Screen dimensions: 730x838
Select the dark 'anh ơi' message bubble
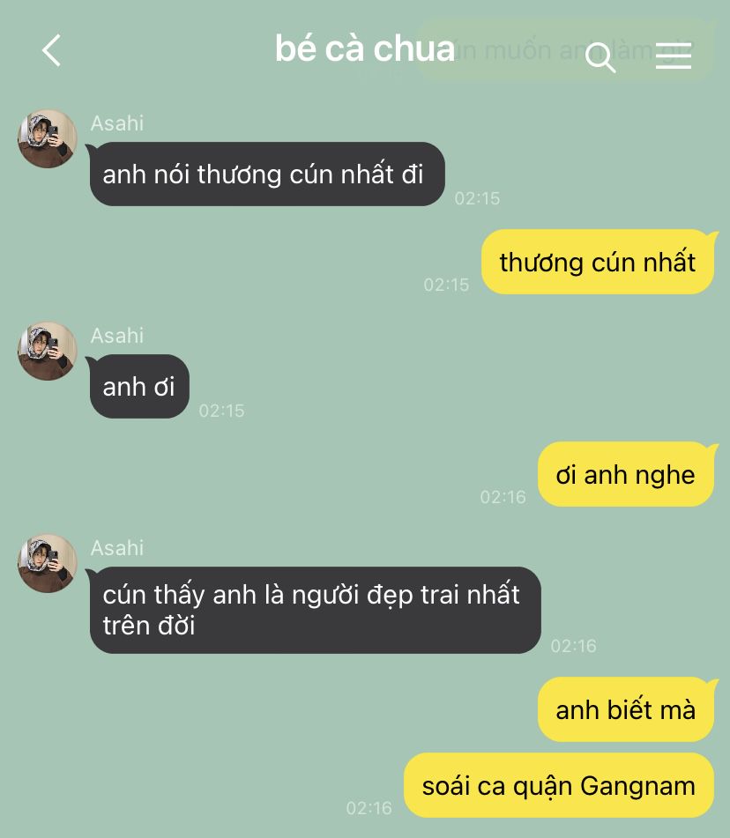tap(139, 387)
